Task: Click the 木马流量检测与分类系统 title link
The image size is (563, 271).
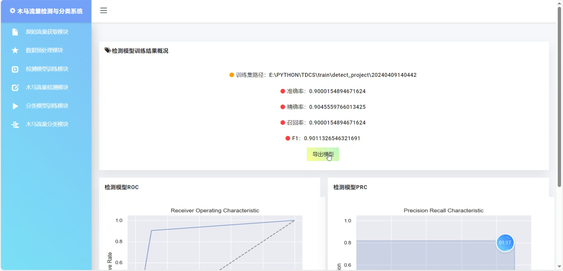Action: [50, 11]
